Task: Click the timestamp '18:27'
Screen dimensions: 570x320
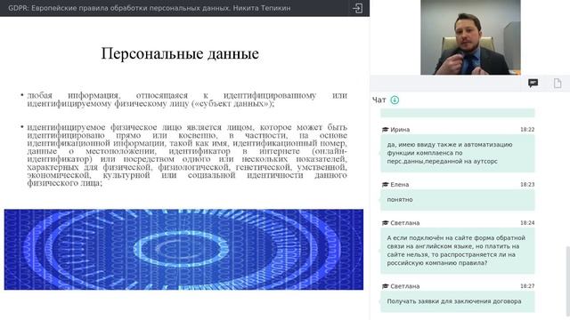Action: point(527,286)
